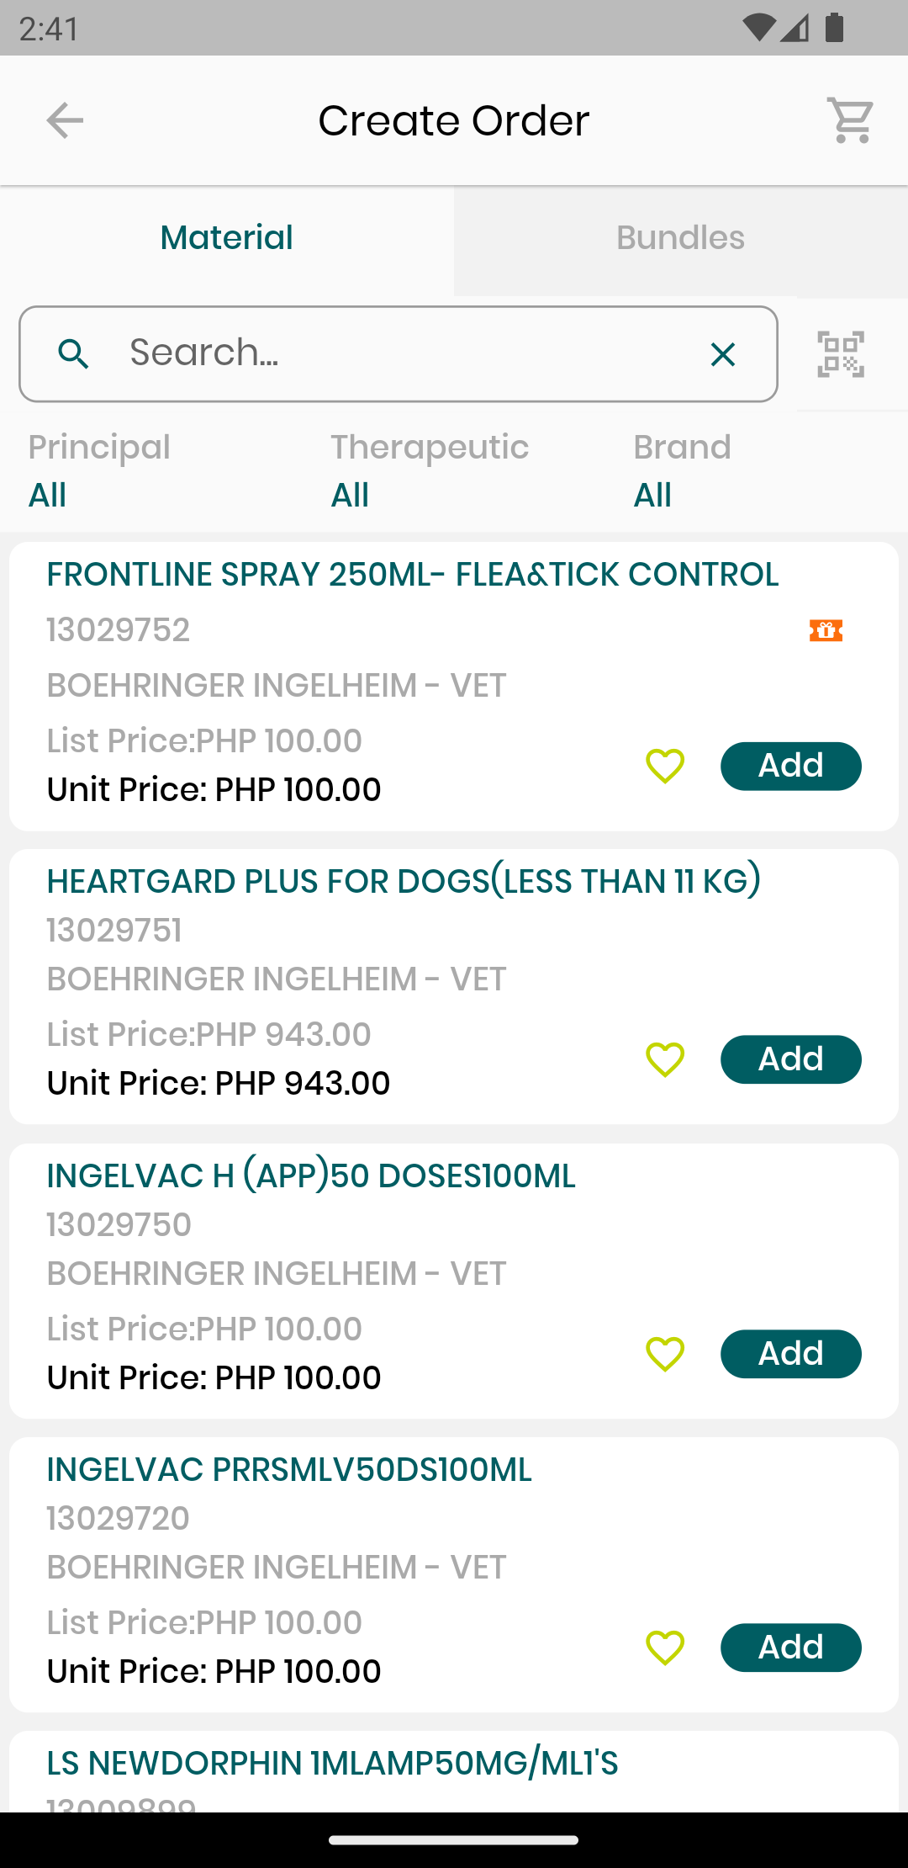Favorite Frontline Spray 250ML with heart
This screenshot has width=908, height=1868.
point(665,766)
